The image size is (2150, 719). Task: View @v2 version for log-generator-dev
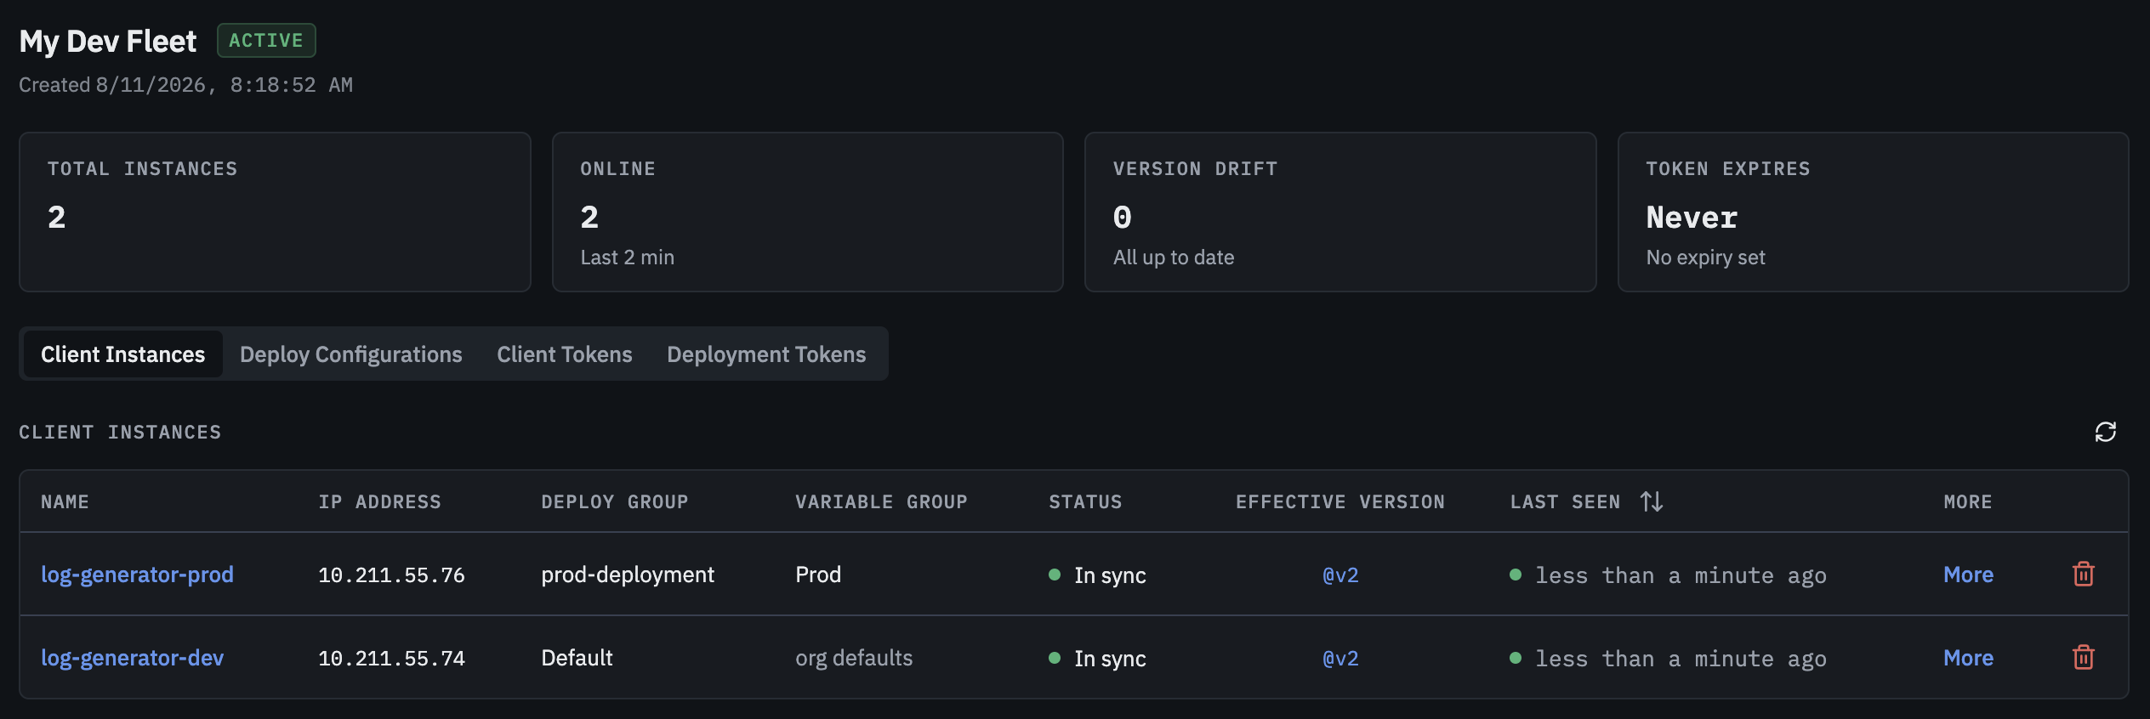click(1340, 659)
